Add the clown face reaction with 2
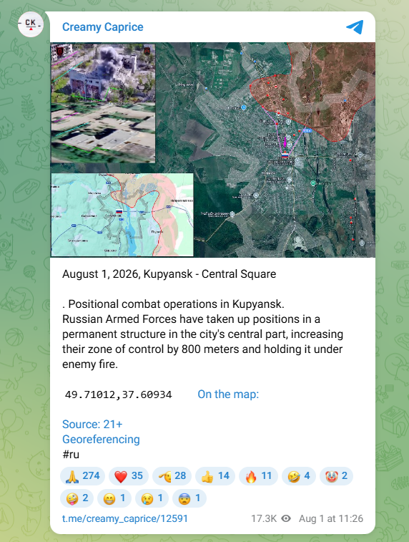The image size is (409, 542). click(x=336, y=476)
